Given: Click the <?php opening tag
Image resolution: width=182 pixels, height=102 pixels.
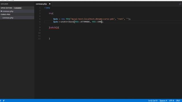Looking at the screenshot, I should [x=47, y=8].
